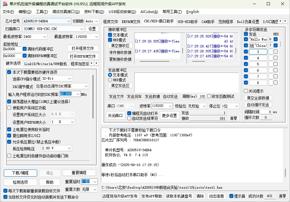This screenshot has height=202, width=290.
Task: Open the 校验位 无校验 dropdown
Action: click(204, 106)
